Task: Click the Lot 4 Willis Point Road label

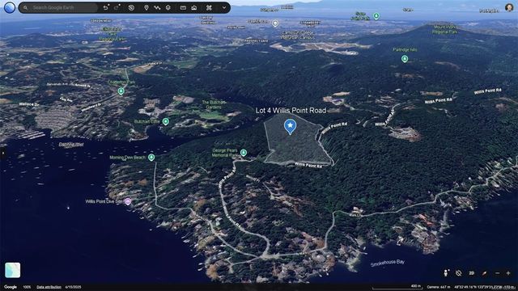Action: click(291, 111)
